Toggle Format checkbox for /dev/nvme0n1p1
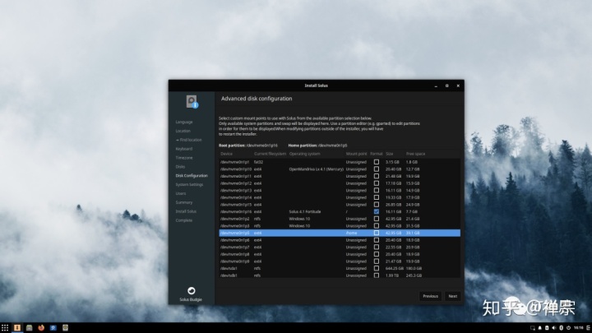 tap(377, 162)
